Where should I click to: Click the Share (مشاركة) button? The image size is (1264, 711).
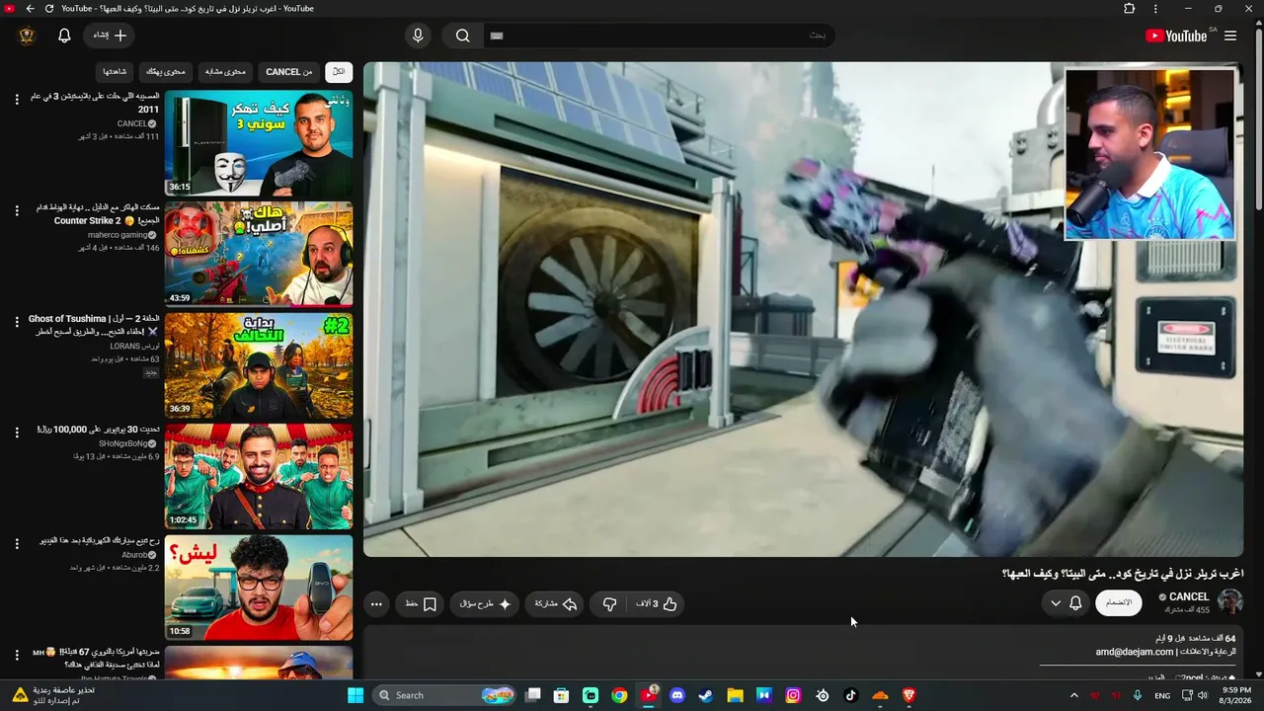point(555,603)
